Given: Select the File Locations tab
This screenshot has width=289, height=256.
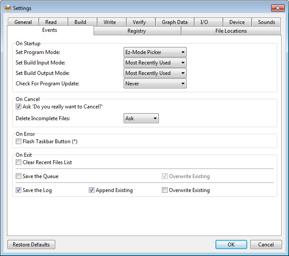Looking at the screenshot, I should (231, 31).
